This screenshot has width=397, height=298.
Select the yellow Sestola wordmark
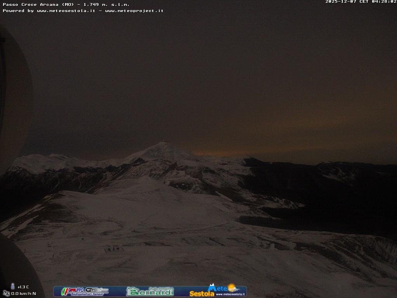pos(202,294)
